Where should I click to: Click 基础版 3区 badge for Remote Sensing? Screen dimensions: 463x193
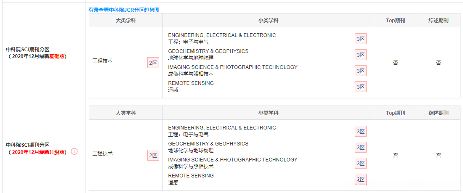(x=361, y=87)
